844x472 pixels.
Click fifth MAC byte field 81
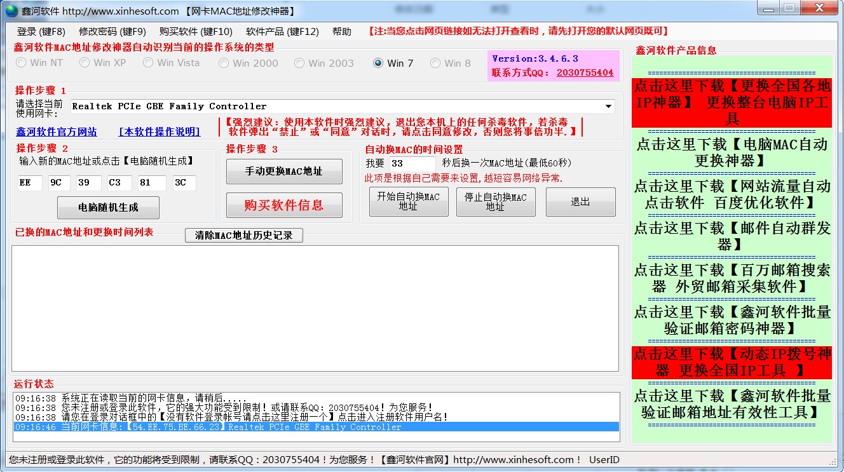[x=152, y=183]
